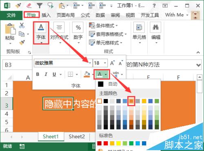The width and height of the screenshot is (204, 151).
Task: Switch to the 开发工具 Developer tab
Action: [x=150, y=15]
